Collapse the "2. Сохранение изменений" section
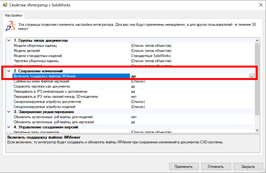266x173 pixels. tap(9, 71)
